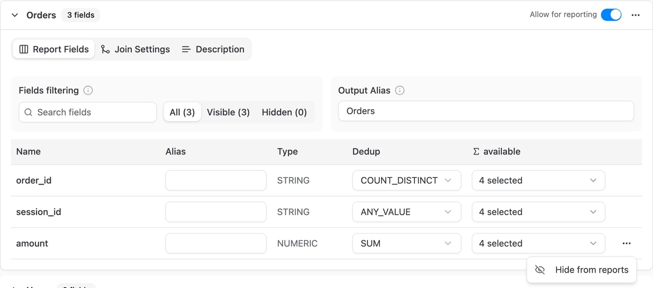Click the Alias input for order_id
Image resolution: width=653 pixels, height=288 pixels.
216,180
